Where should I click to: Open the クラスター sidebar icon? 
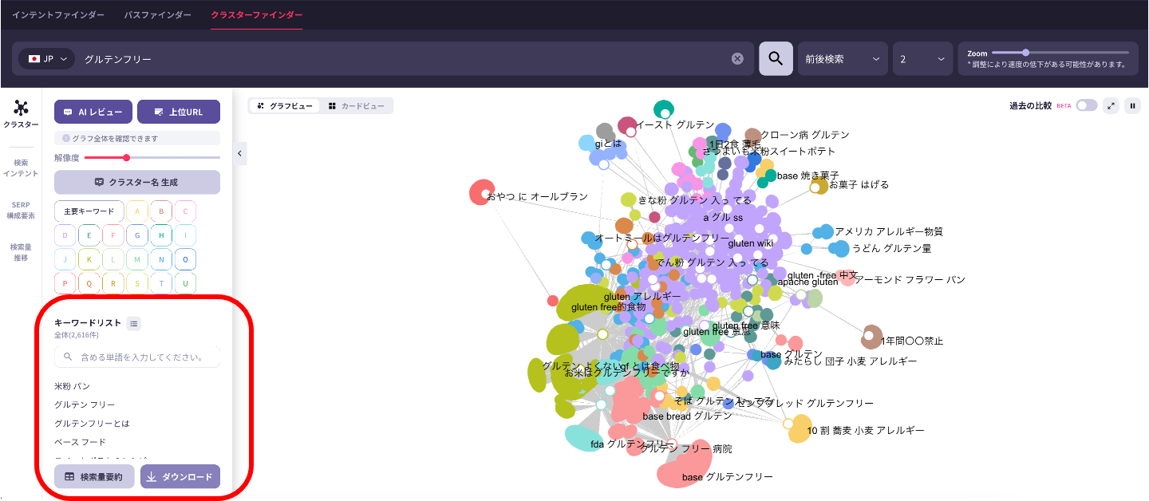coord(21,114)
